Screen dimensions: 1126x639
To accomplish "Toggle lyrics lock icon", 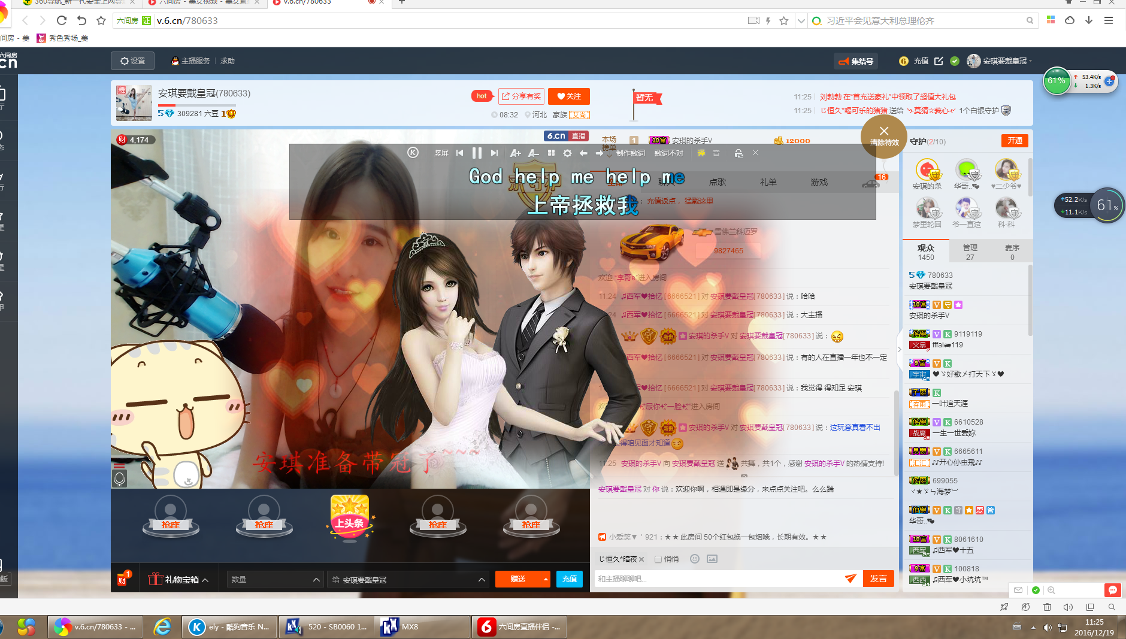I will (738, 153).
